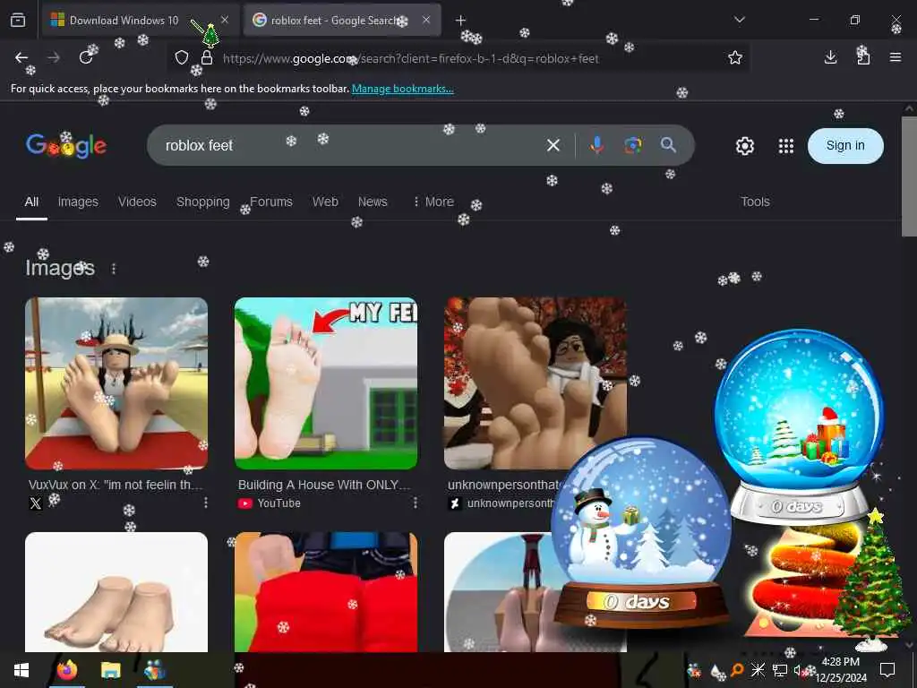The height and width of the screenshot is (688, 917).
Task: Close the roblox feet search tab
Action: 426,20
